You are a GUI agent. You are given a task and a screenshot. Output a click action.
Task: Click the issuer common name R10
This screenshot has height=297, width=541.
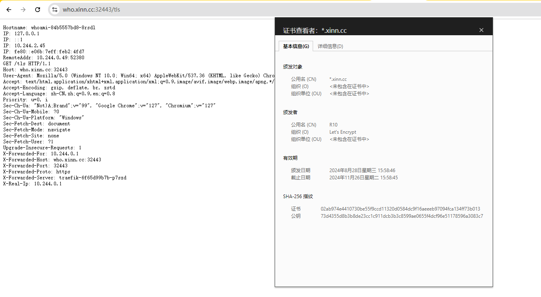tap(333, 125)
